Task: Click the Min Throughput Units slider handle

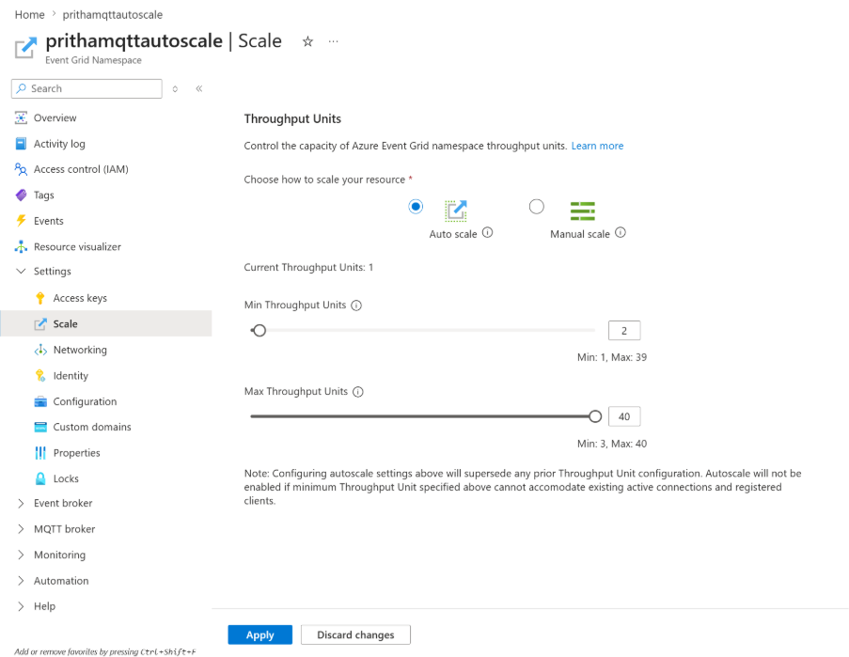Action: coord(259,330)
